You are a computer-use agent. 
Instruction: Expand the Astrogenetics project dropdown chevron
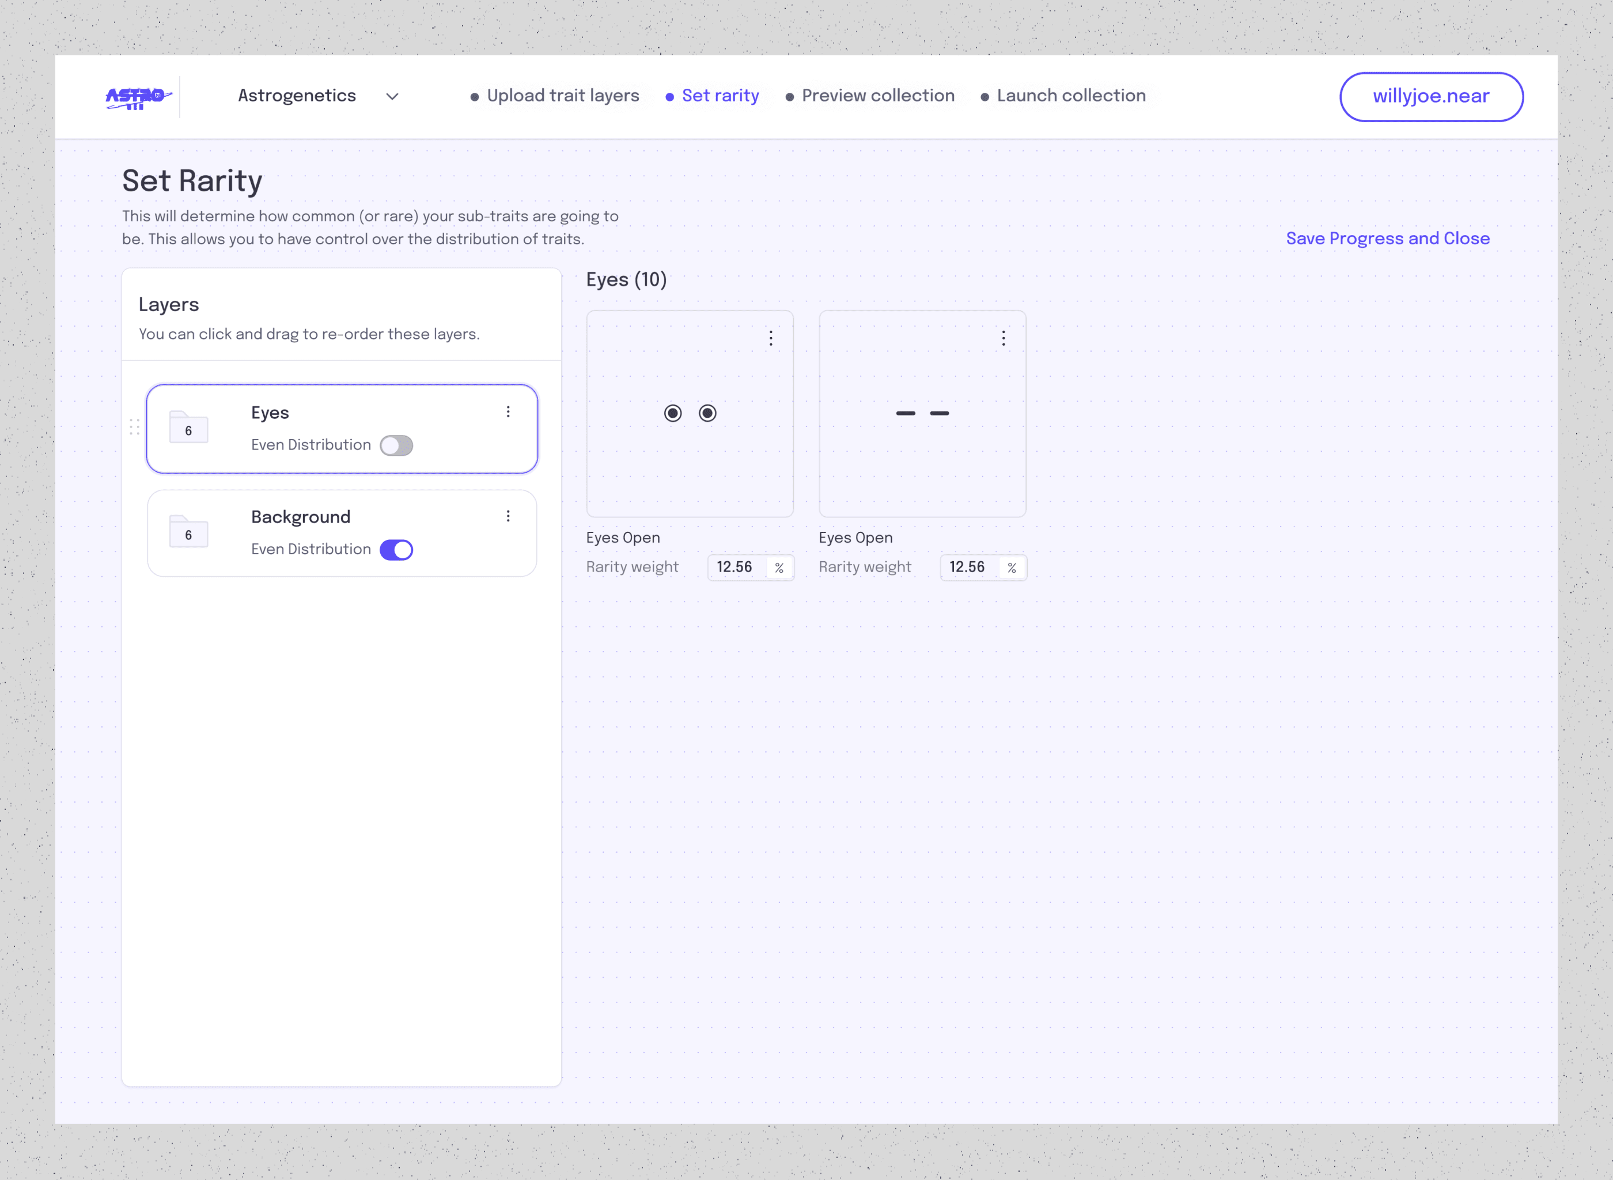coord(392,97)
